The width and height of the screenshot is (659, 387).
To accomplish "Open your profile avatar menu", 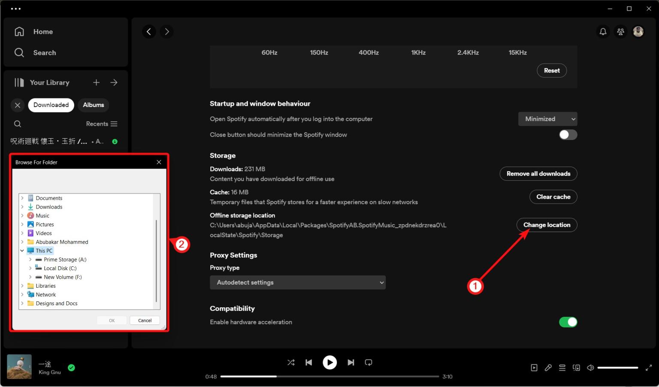I will (x=638, y=31).
